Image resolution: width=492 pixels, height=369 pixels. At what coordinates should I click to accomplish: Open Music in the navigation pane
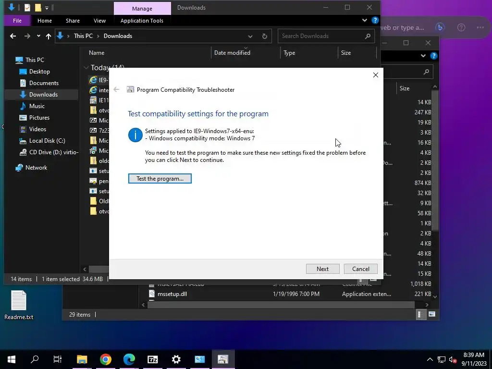click(x=37, y=106)
